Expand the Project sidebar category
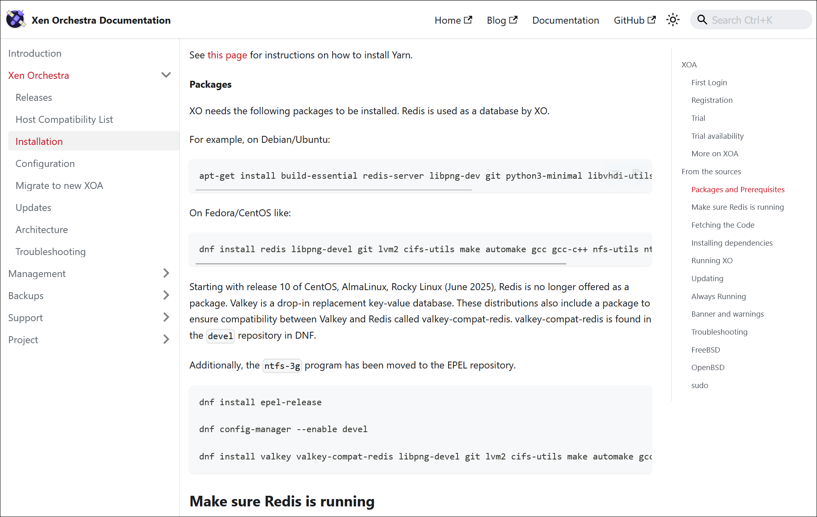The image size is (817, 517). coord(166,339)
